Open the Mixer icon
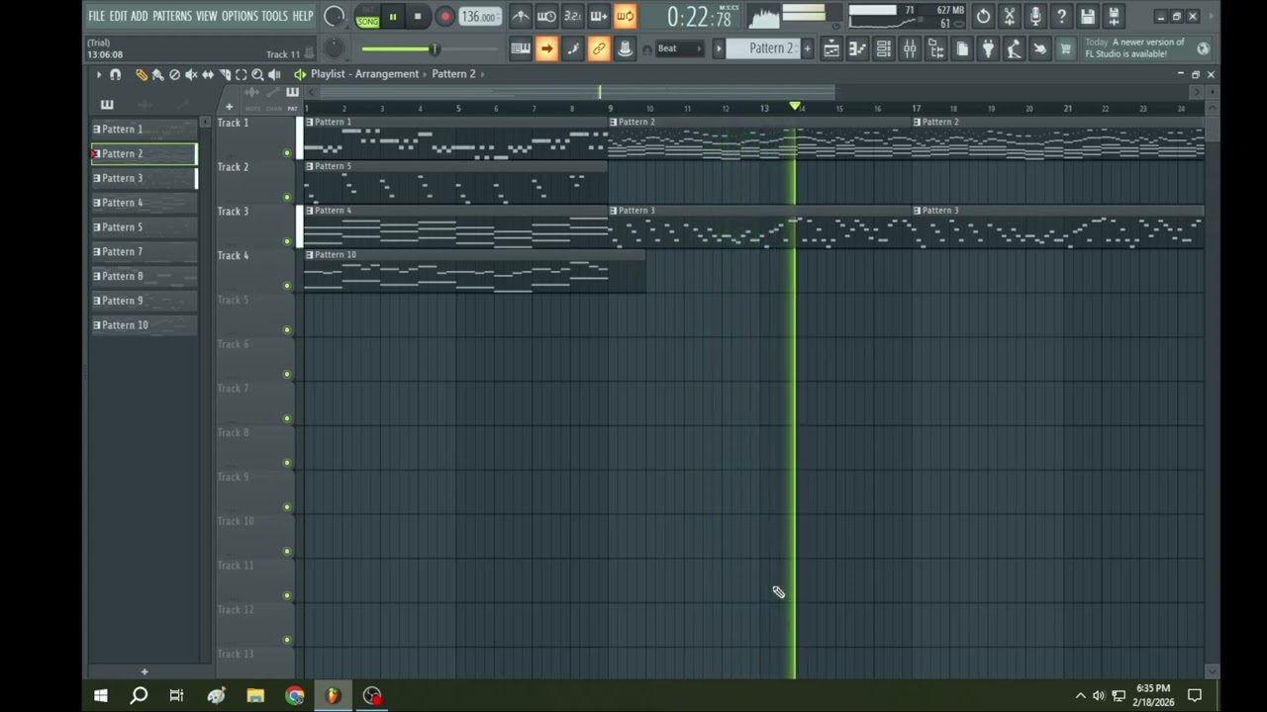This screenshot has width=1267, height=712. point(910,48)
